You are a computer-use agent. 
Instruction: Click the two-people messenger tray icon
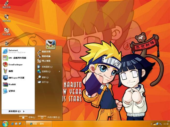pyautogui.click(x=155, y=124)
